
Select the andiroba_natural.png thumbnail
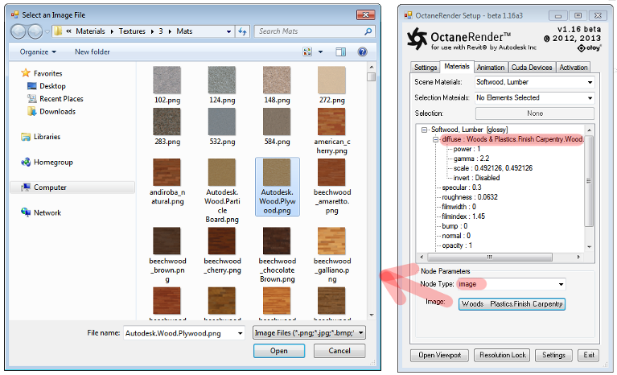point(167,172)
